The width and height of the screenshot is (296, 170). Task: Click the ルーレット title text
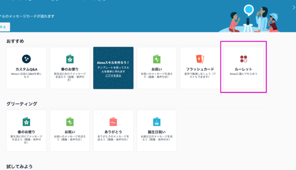coord(244,69)
